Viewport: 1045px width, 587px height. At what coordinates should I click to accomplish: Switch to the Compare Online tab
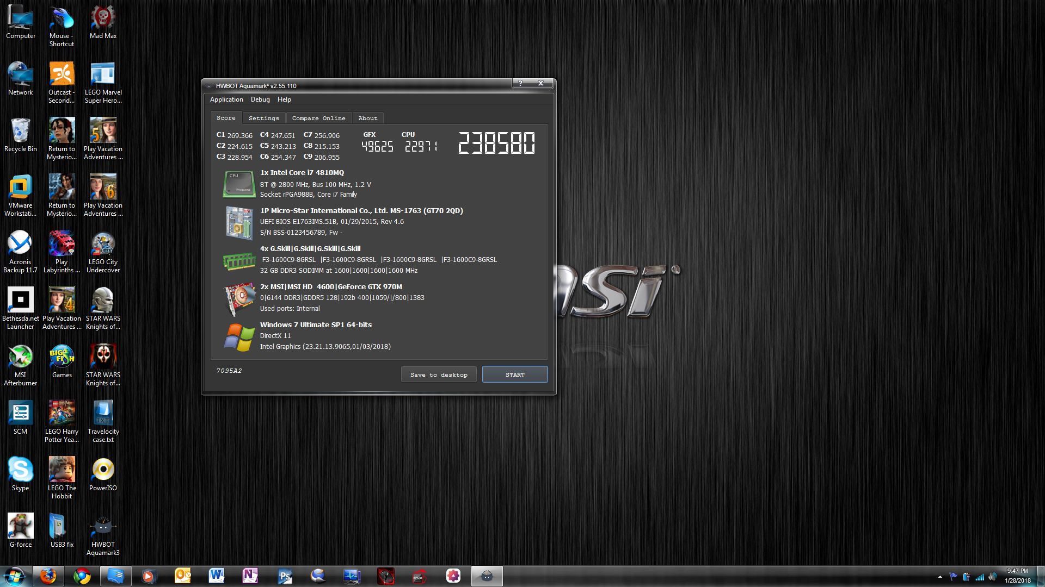pyautogui.click(x=318, y=118)
